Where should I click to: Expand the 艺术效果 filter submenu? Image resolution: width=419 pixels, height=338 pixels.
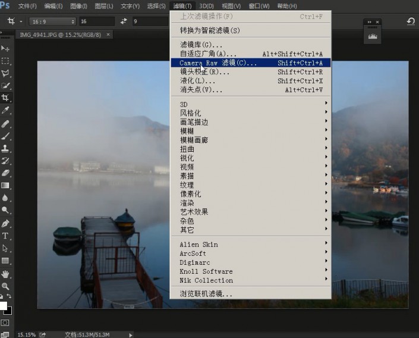251,212
